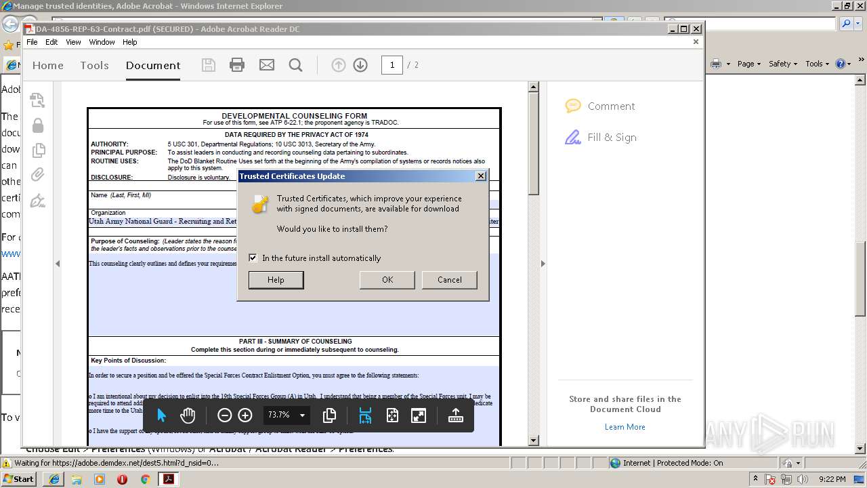Open the Fill & Sign tool
This screenshot has height=488, width=867.
tap(601, 137)
